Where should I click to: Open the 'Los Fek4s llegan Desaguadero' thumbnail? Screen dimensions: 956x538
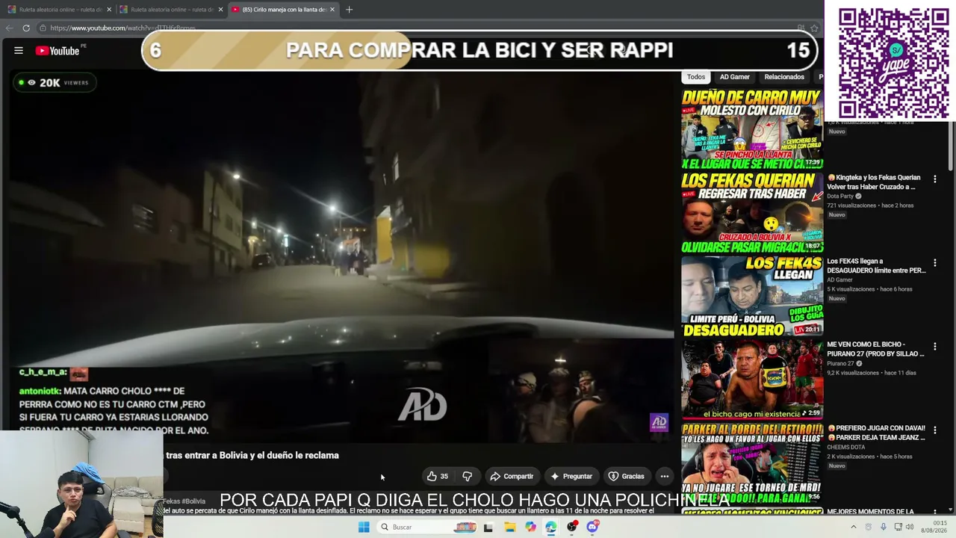point(752,297)
